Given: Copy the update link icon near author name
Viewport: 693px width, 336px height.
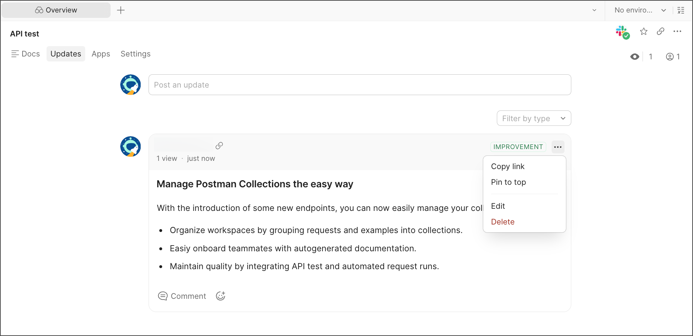Looking at the screenshot, I should coord(219,145).
